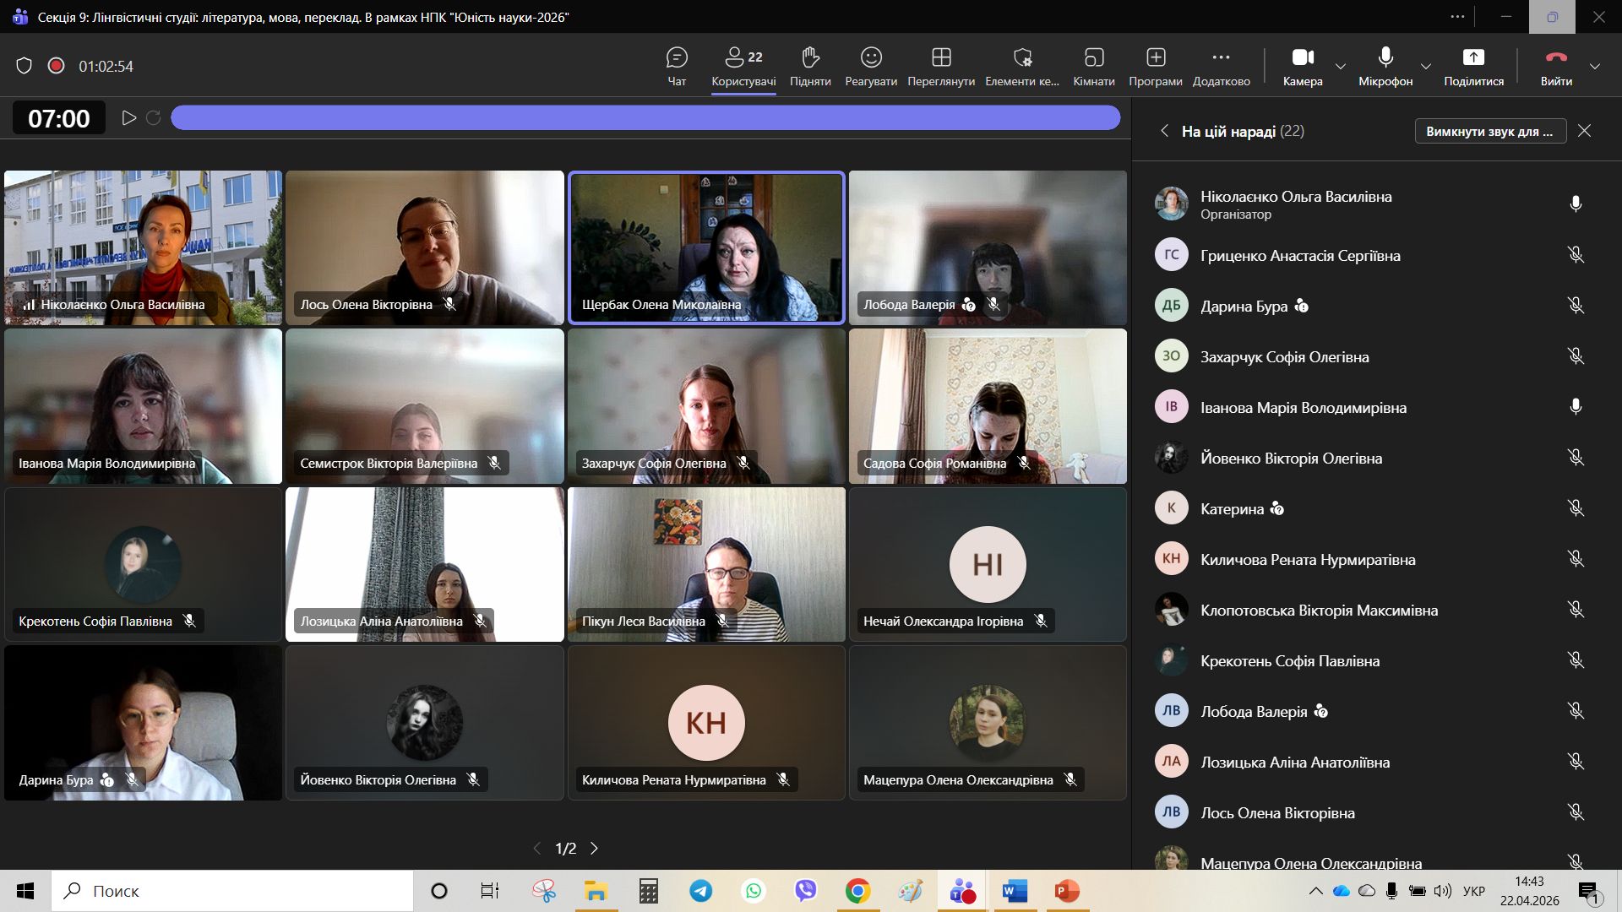
Task: Toggle the Microphone mute button
Action: coord(1385,58)
